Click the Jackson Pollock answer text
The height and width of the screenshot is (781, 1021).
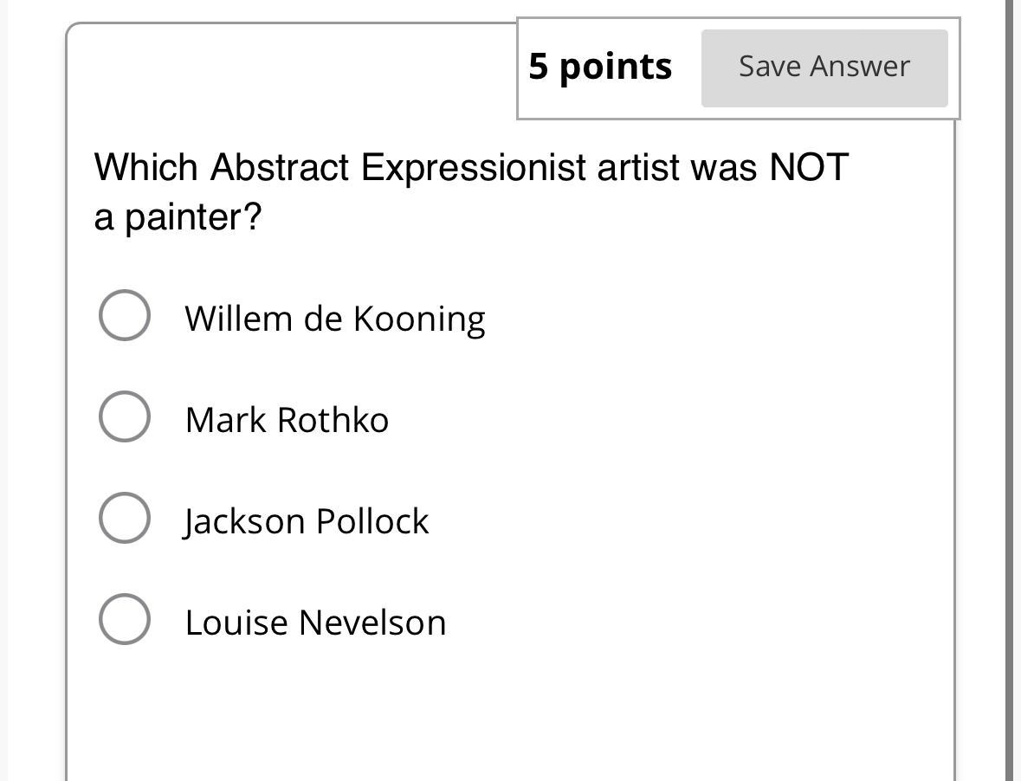pyautogui.click(x=307, y=520)
